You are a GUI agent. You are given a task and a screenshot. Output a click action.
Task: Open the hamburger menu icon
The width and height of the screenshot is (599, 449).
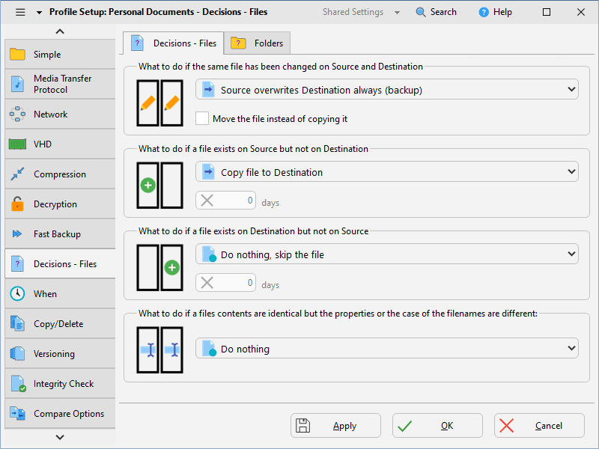pos(20,12)
